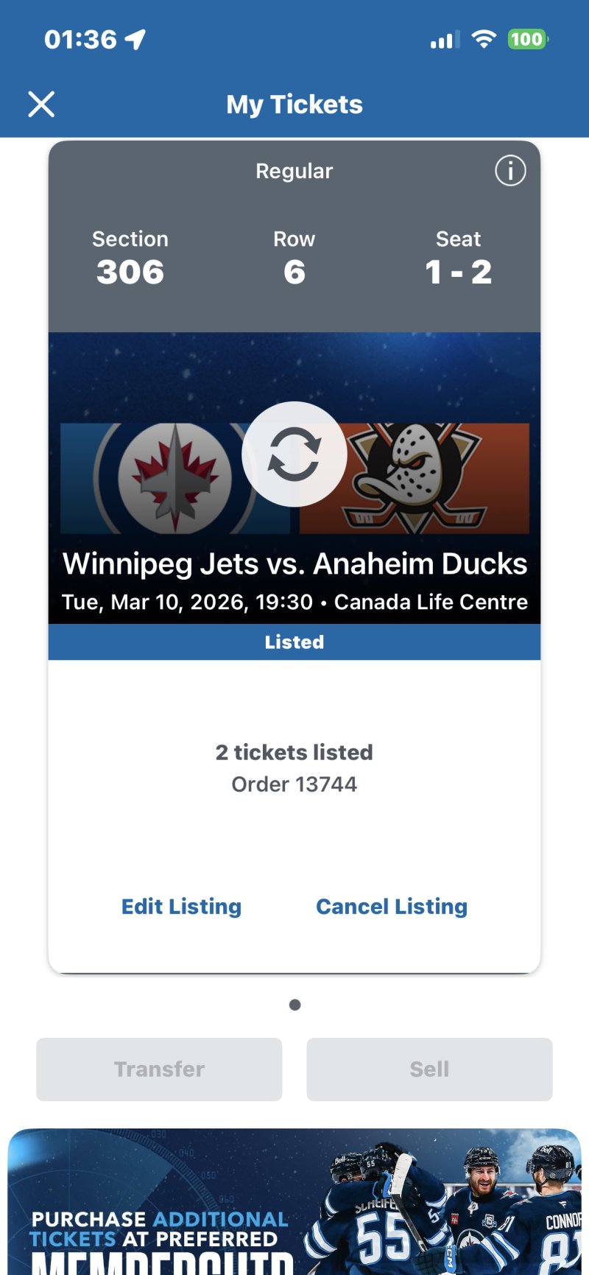Open the ticket info icon
The width and height of the screenshot is (589, 1275).
pyautogui.click(x=510, y=171)
